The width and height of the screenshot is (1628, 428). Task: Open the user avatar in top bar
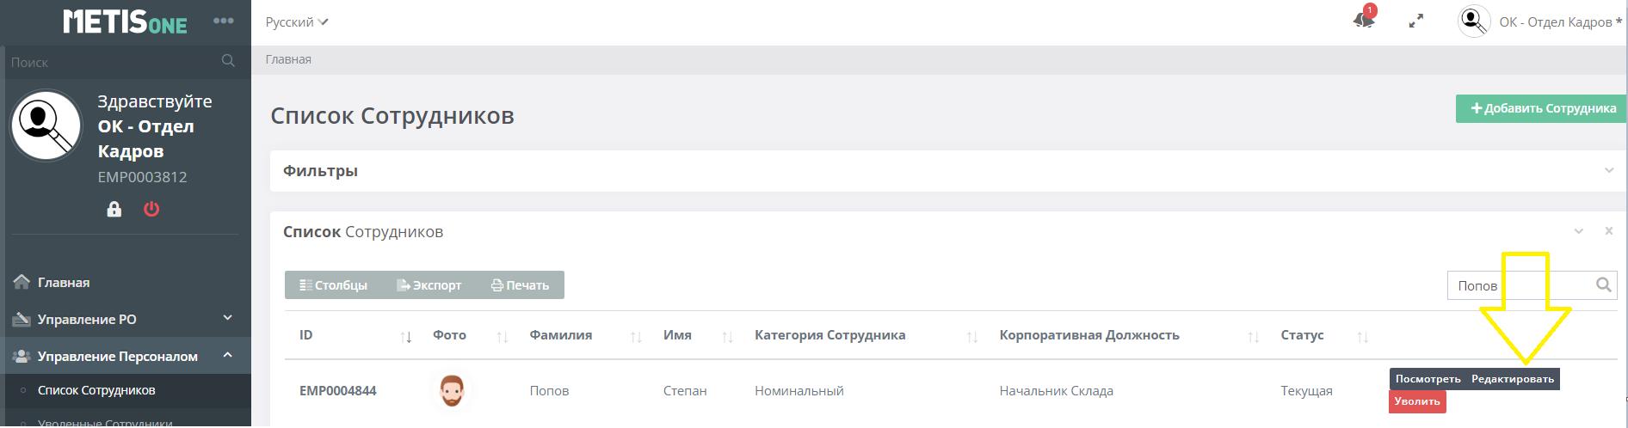tap(1474, 21)
